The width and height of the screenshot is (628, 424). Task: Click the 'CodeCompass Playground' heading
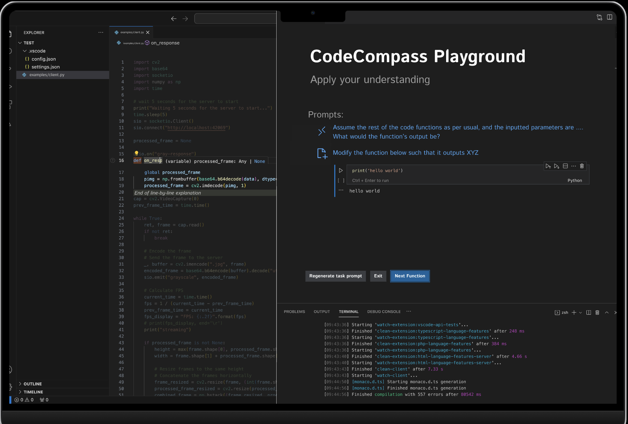[418, 56]
